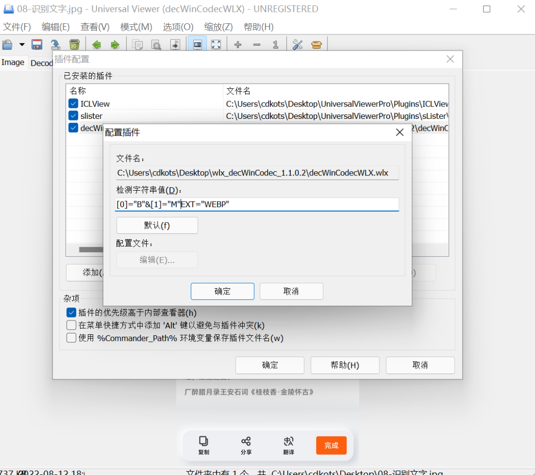Click the 帮助(H) button in 插件配置

345,365
